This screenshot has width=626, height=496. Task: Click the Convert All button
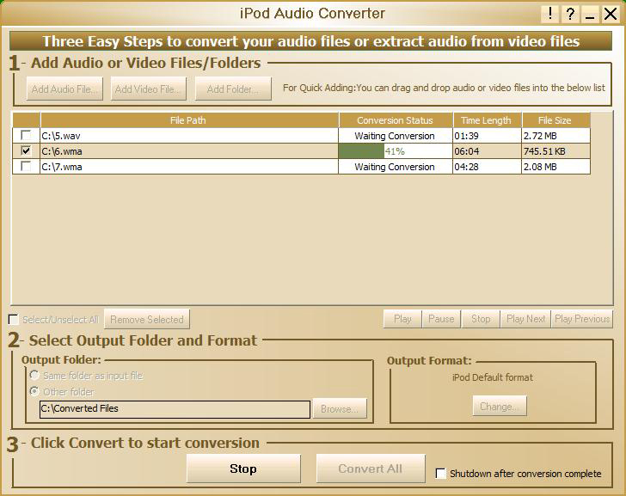371,468
